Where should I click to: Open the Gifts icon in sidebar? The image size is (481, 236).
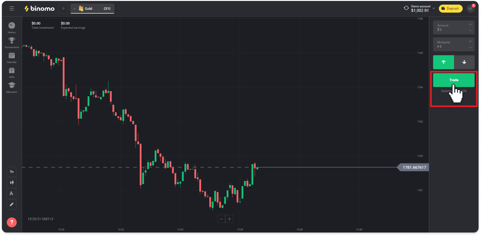[12, 71]
